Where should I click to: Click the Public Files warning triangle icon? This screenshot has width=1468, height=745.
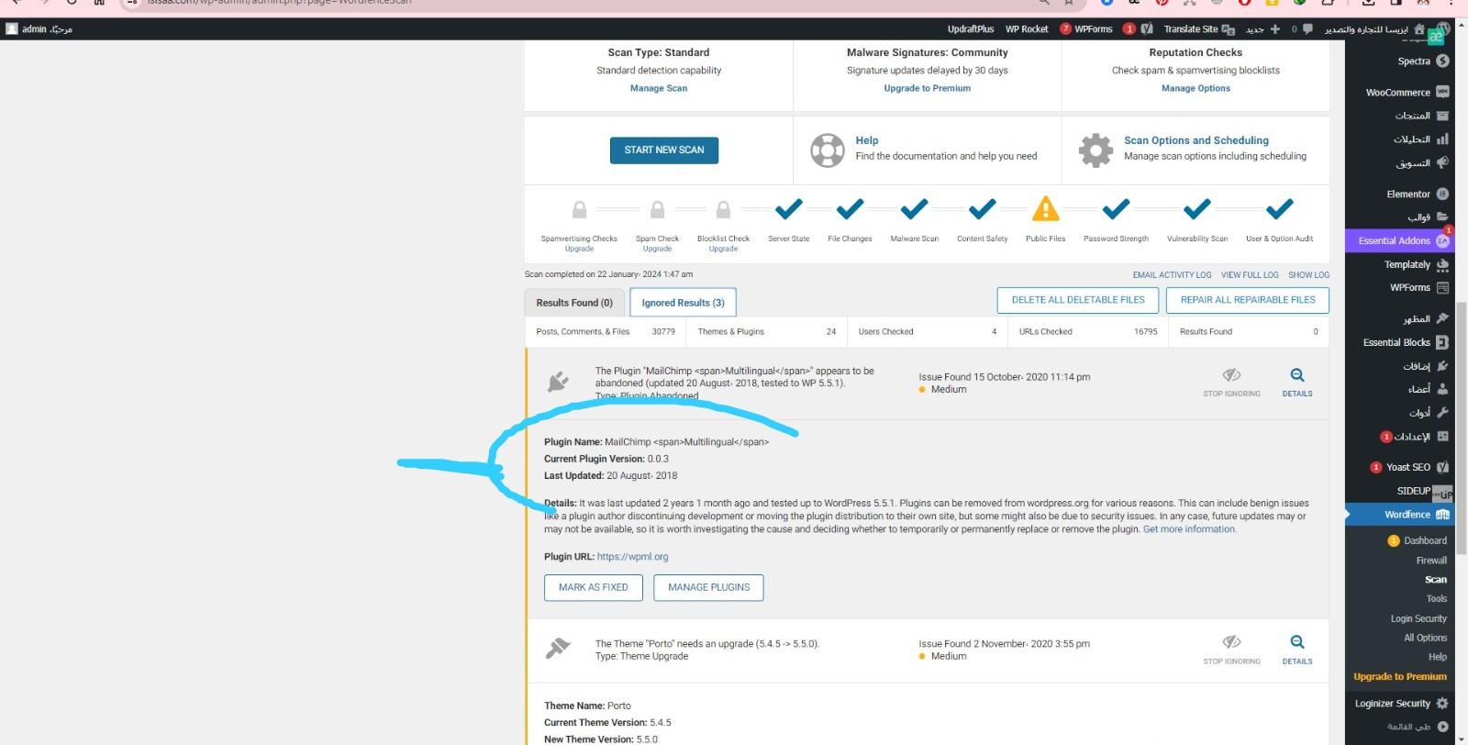pyautogui.click(x=1045, y=209)
